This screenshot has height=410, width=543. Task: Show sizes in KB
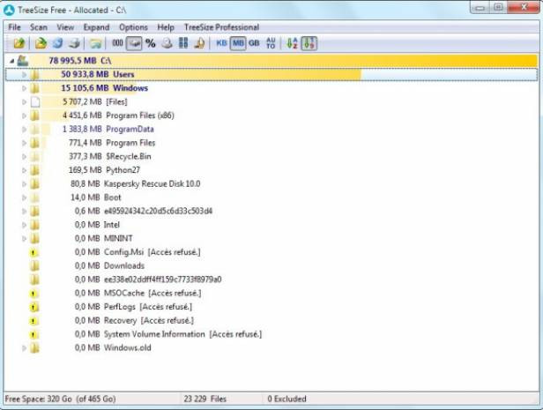click(221, 43)
